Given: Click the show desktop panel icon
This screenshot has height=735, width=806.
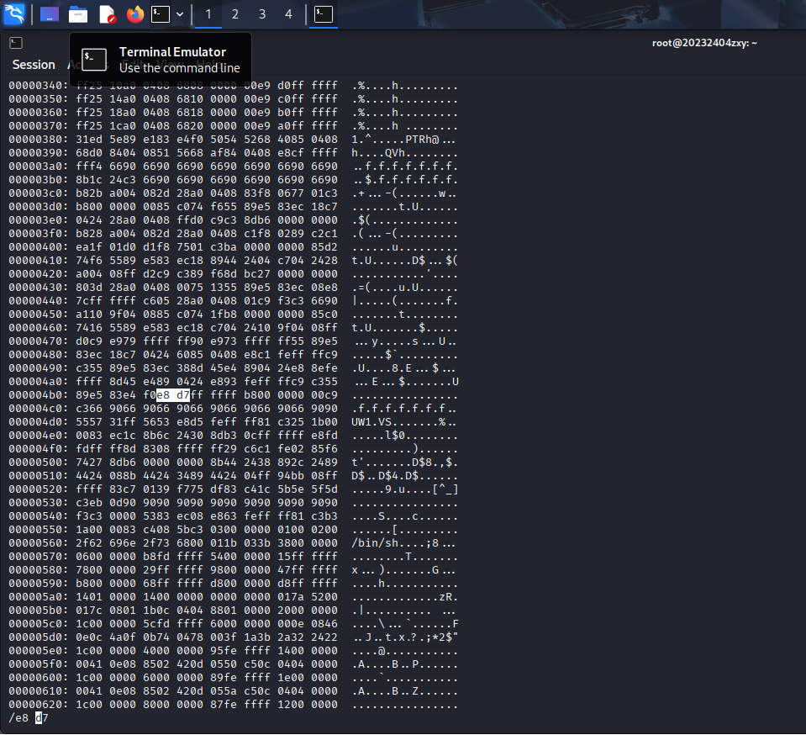Looking at the screenshot, I should pos(50,14).
